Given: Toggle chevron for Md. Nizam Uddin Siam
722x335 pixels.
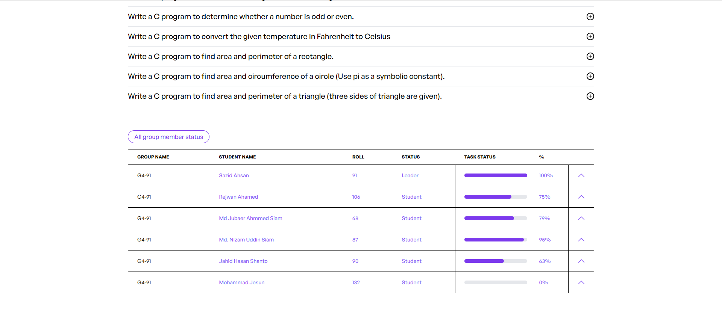Looking at the screenshot, I should (581, 240).
